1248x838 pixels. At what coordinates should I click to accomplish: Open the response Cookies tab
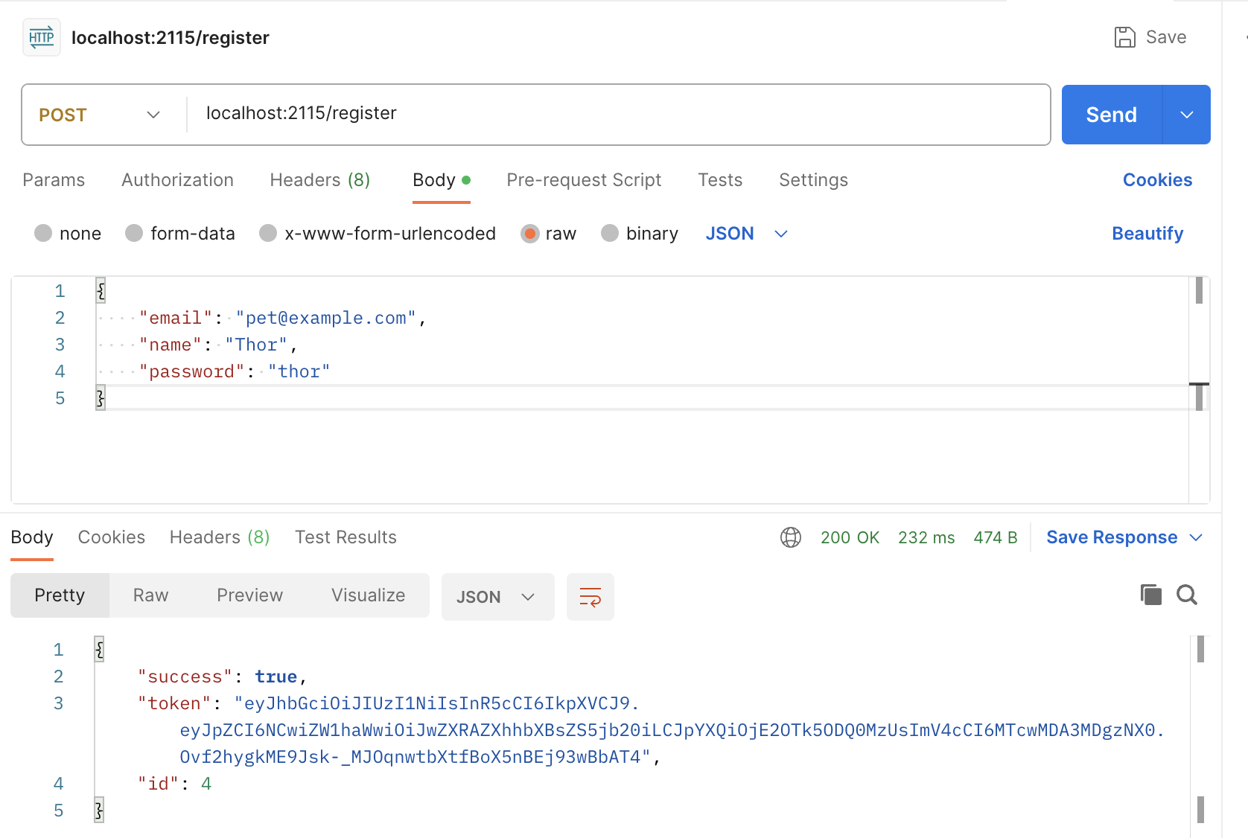[112, 537]
